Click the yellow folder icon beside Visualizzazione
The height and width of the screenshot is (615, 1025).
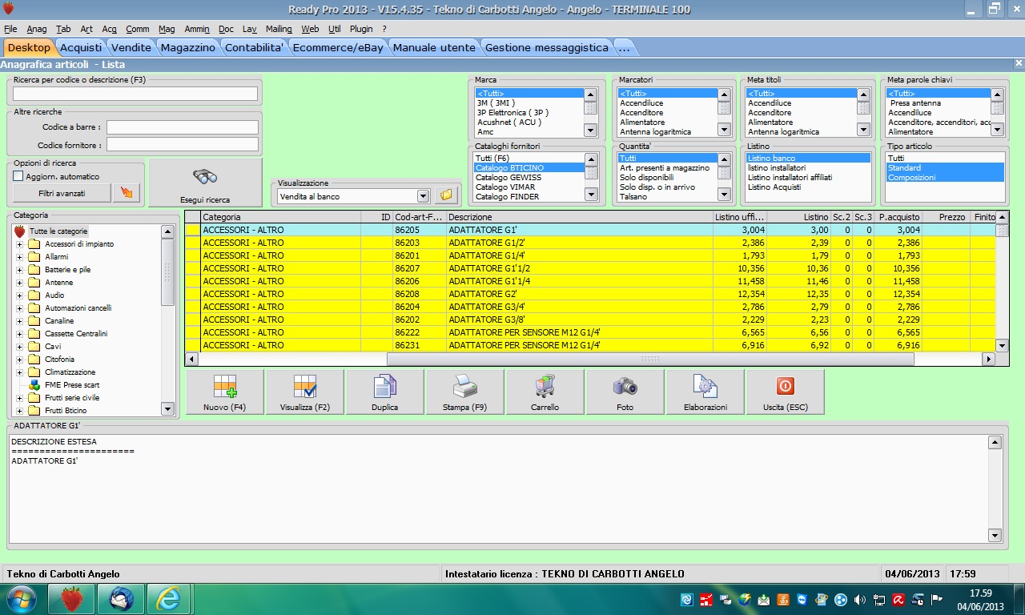click(x=446, y=195)
